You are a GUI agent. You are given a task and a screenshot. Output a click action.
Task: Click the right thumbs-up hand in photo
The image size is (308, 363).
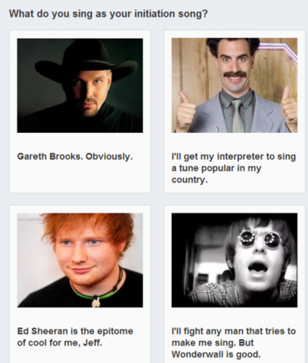pyautogui.click(x=289, y=106)
